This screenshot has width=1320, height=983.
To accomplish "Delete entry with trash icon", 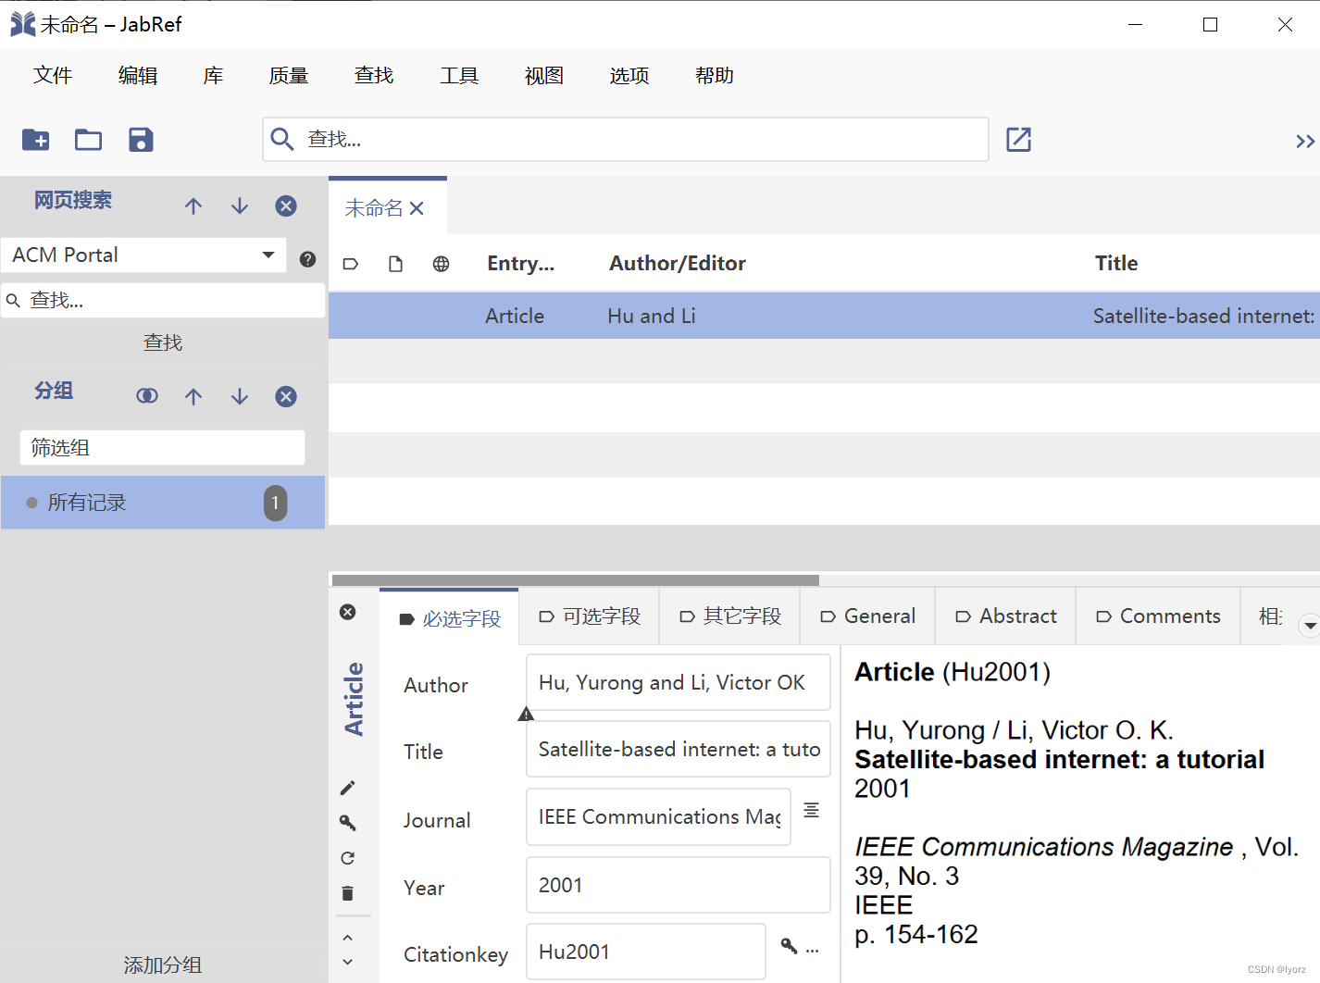I will (x=348, y=893).
